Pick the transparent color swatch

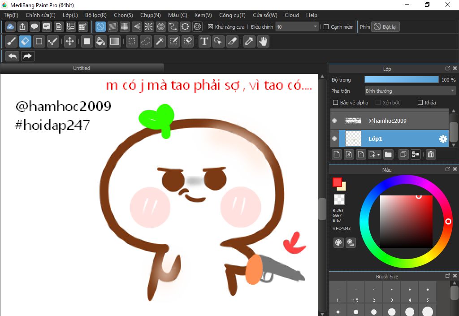(339, 199)
